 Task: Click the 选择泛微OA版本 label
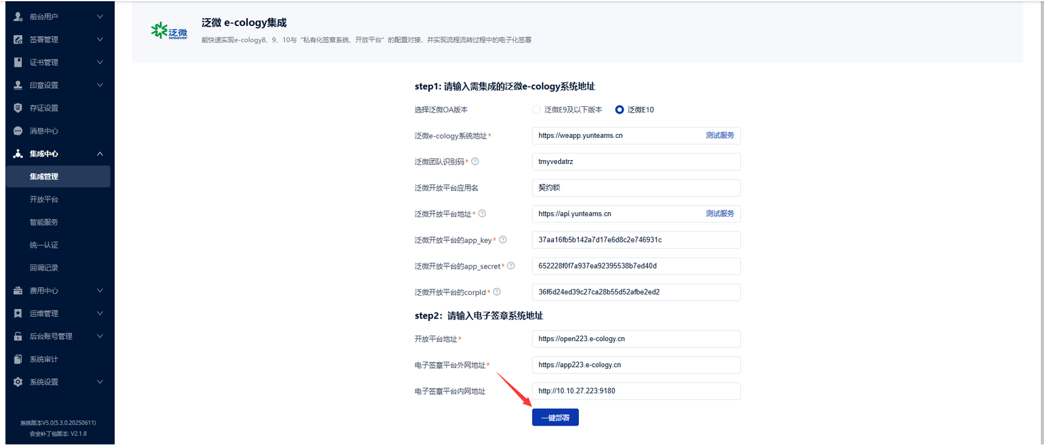[442, 110]
